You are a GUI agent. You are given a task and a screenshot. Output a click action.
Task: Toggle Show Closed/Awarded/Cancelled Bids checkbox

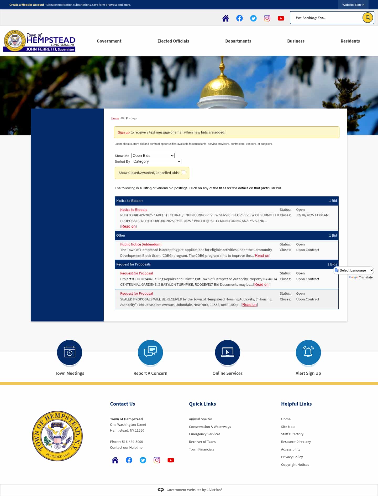click(184, 172)
